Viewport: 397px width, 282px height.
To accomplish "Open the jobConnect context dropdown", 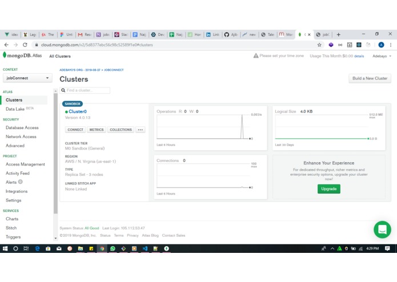I will coord(27,78).
